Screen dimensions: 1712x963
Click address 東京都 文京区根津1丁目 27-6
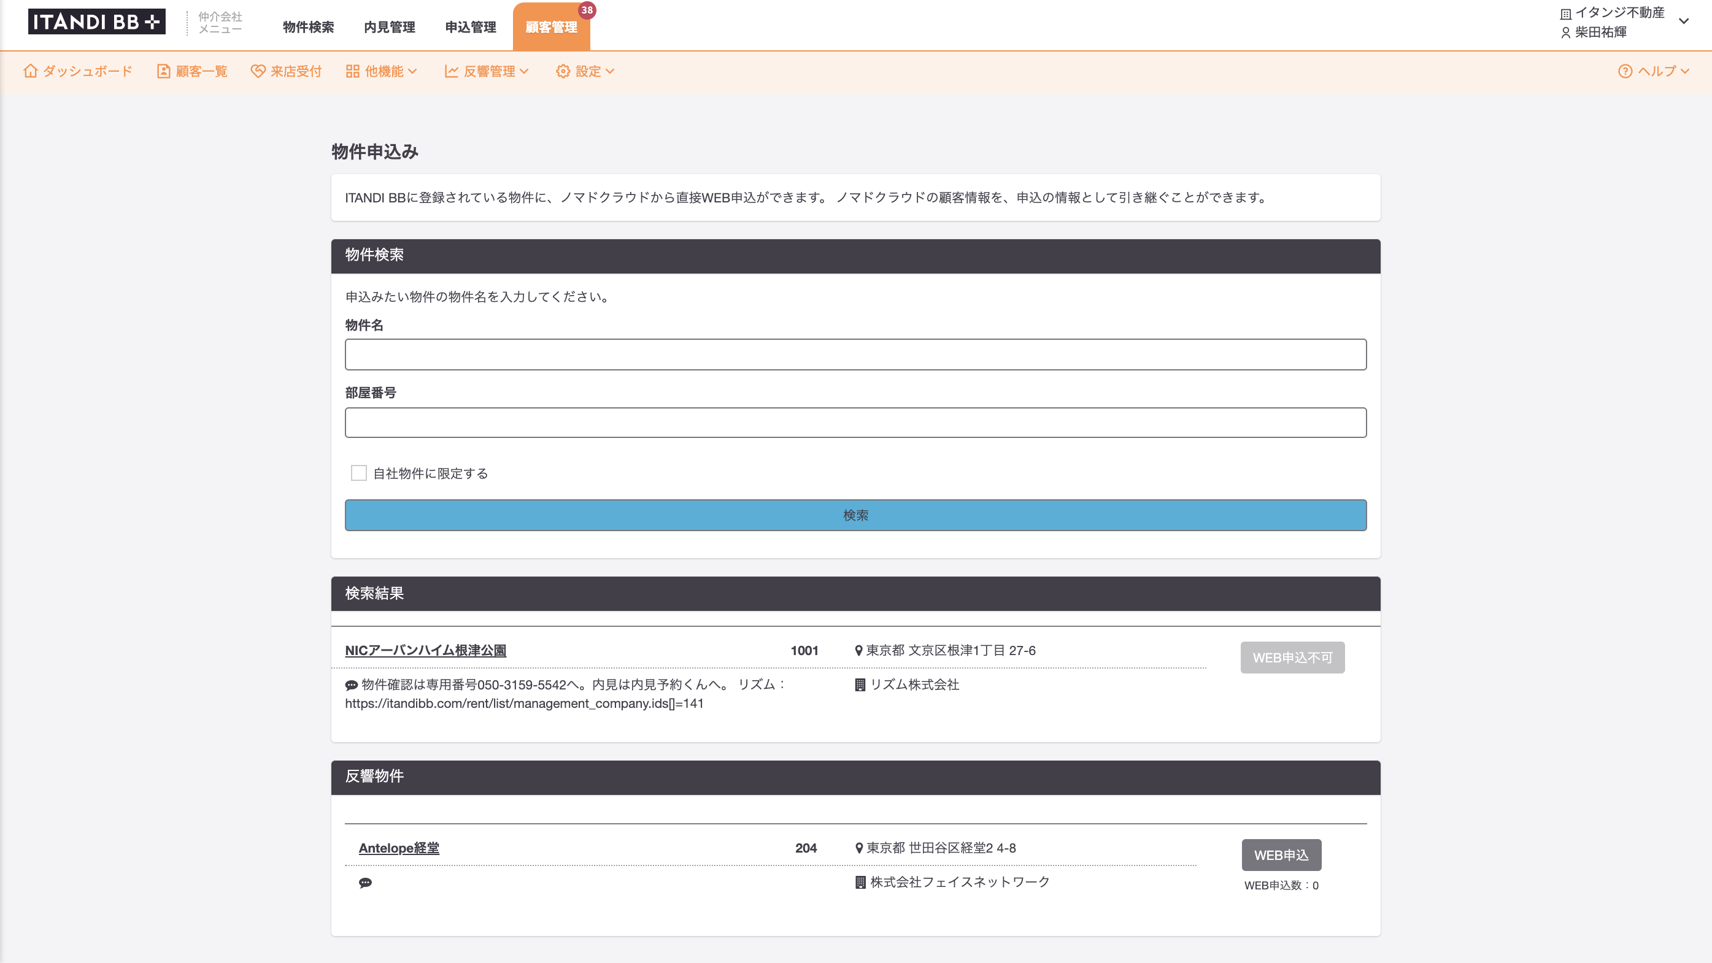point(950,651)
